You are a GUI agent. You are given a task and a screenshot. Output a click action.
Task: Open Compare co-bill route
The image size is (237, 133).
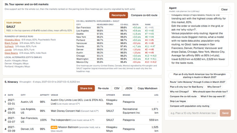coord(144,15)
